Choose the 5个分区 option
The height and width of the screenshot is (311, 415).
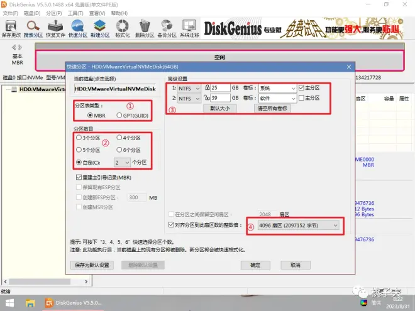tap(88, 150)
